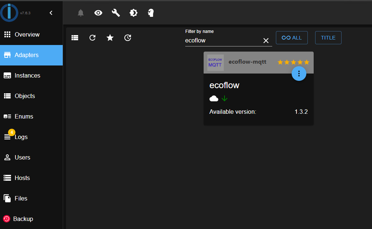
Task: Click the orange Logs badge showing 4
Action: click(12, 132)
